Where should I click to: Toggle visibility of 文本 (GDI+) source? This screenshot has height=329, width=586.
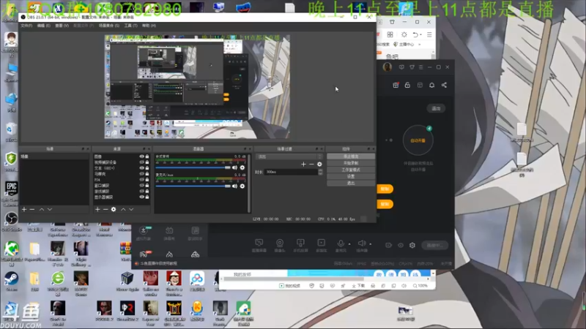pos(141,168)
